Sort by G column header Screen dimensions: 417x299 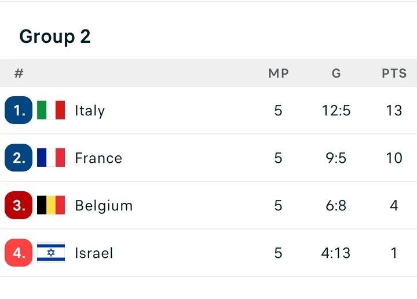point(336,74)
